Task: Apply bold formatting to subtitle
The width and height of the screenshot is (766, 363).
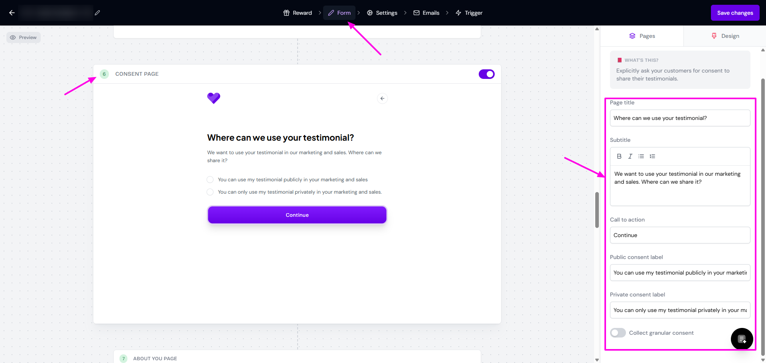Action: pos(619,156)
